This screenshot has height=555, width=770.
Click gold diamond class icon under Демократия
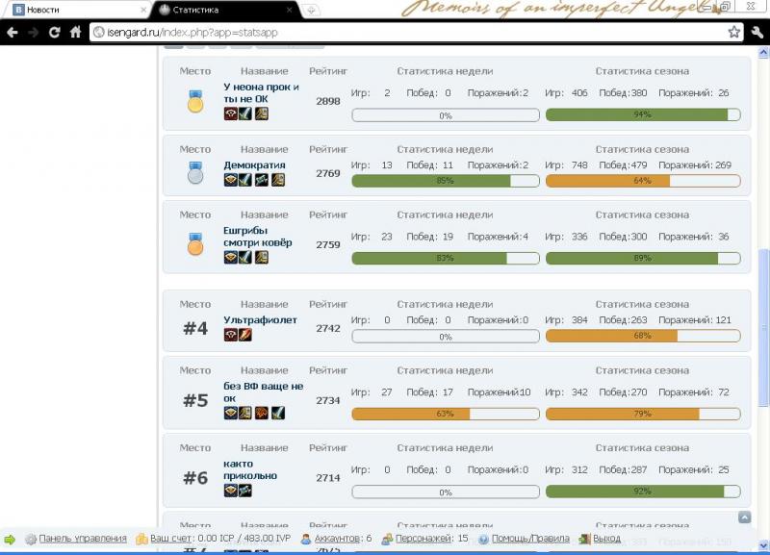click(x=230, y=180)
